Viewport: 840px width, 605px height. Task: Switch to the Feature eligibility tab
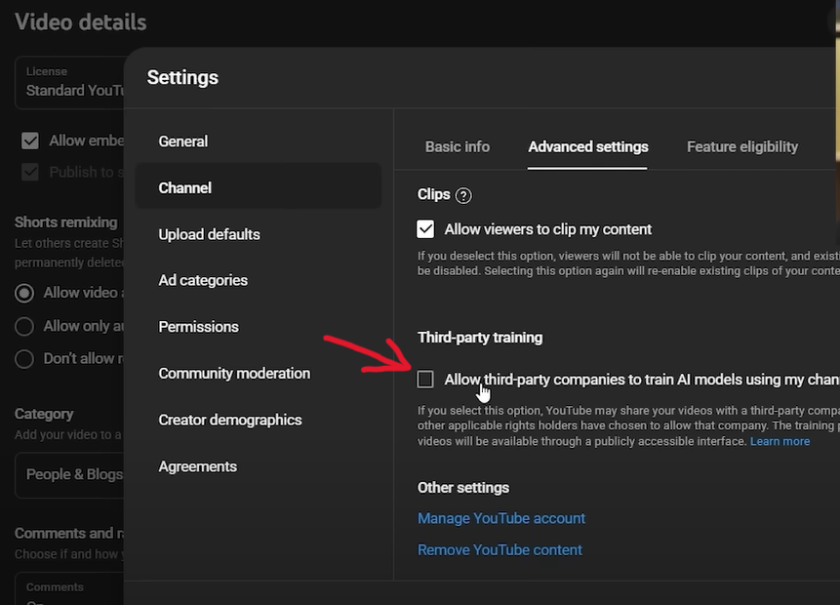(x=741, y=146)
